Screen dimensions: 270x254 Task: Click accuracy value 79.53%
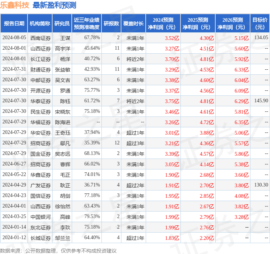92,216
